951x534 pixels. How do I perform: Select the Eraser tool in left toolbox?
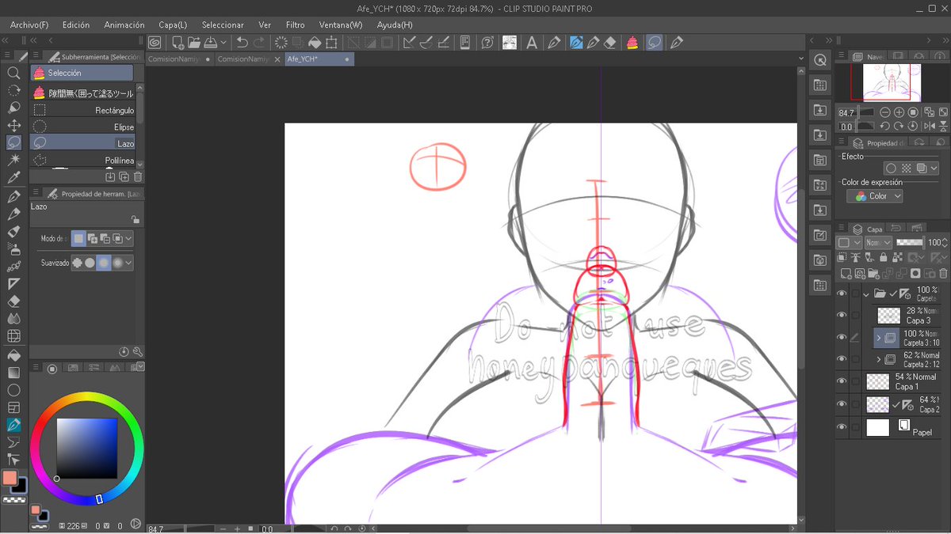tap(13, 301)
